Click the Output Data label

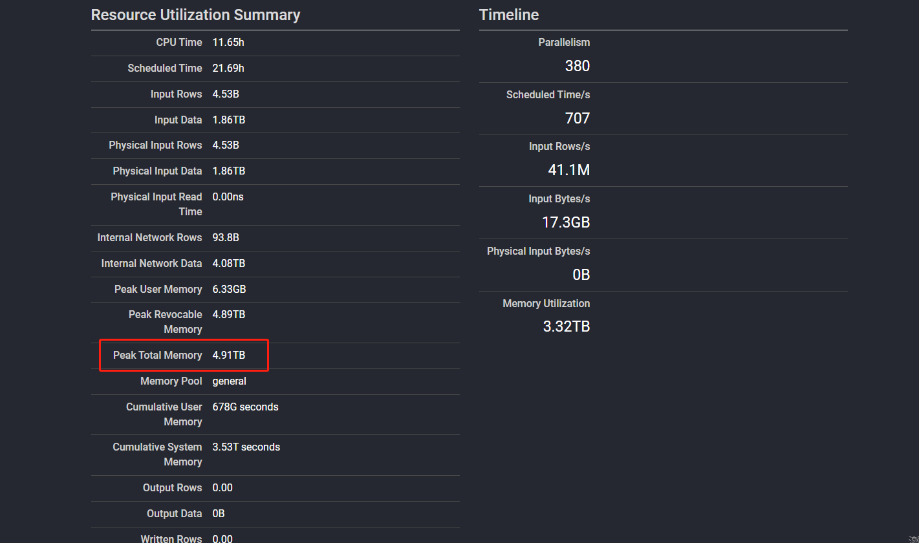175,513
